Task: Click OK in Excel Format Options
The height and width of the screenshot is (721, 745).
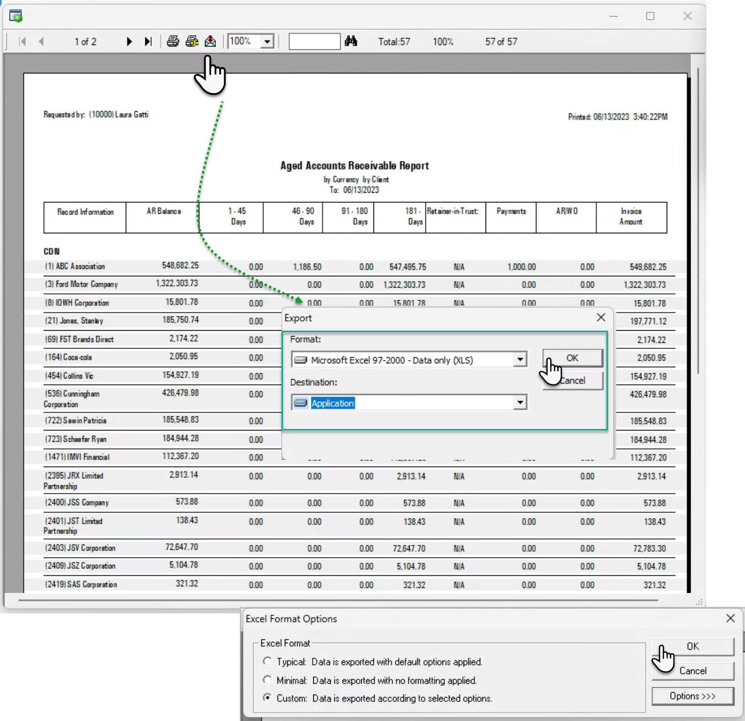Action: [693, 647]
